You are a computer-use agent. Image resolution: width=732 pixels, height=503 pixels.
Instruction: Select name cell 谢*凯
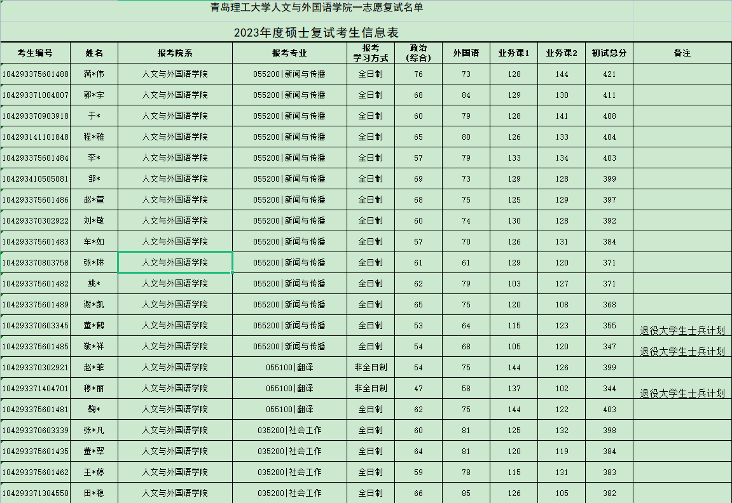tap(94, 304)
